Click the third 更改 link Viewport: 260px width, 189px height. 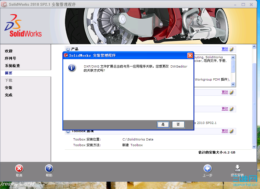225,109
